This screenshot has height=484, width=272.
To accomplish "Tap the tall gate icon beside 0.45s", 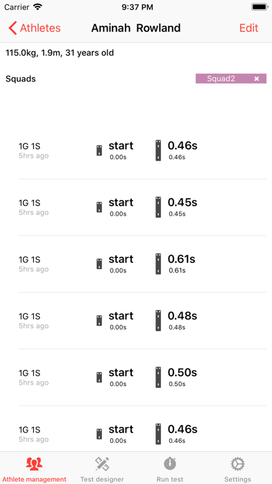I will click(158, 207).
